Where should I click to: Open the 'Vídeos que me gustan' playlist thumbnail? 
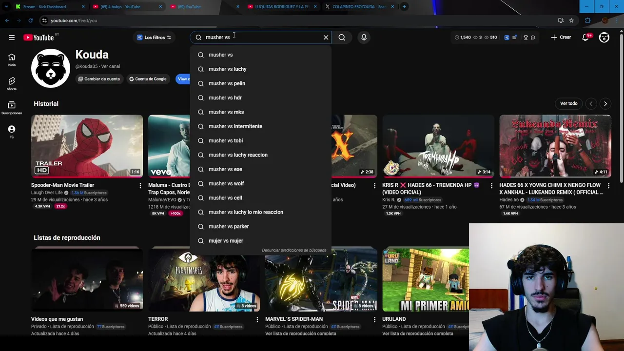[x=87, y=280]
